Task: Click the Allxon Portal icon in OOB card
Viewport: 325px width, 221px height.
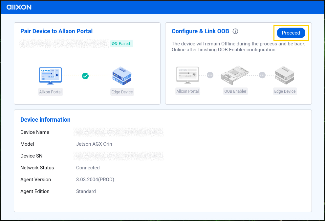Action: point(187,75)
